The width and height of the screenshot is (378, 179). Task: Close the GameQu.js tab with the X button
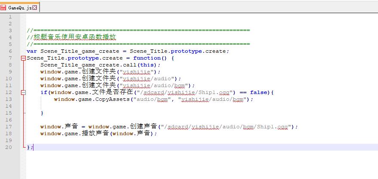(x=35, y=7)
